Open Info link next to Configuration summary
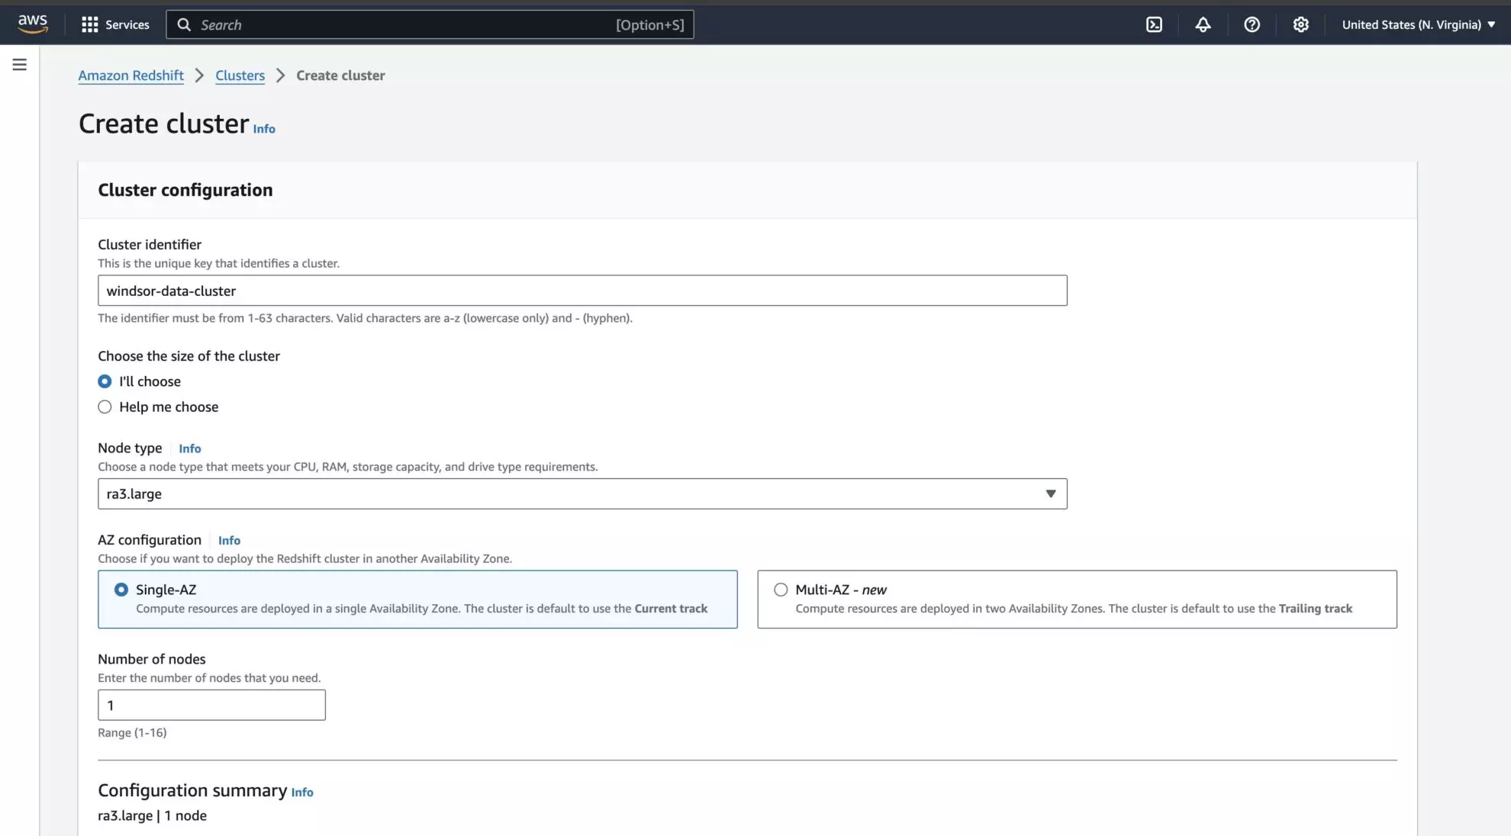This screenshot has height=836, width=1511. [302, 793]
